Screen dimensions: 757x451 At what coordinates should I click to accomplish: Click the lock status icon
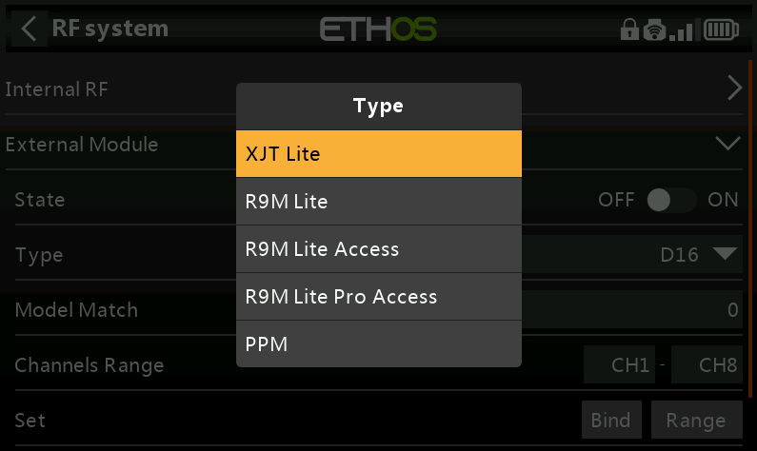pyautogui.click(x=628, y=30)
